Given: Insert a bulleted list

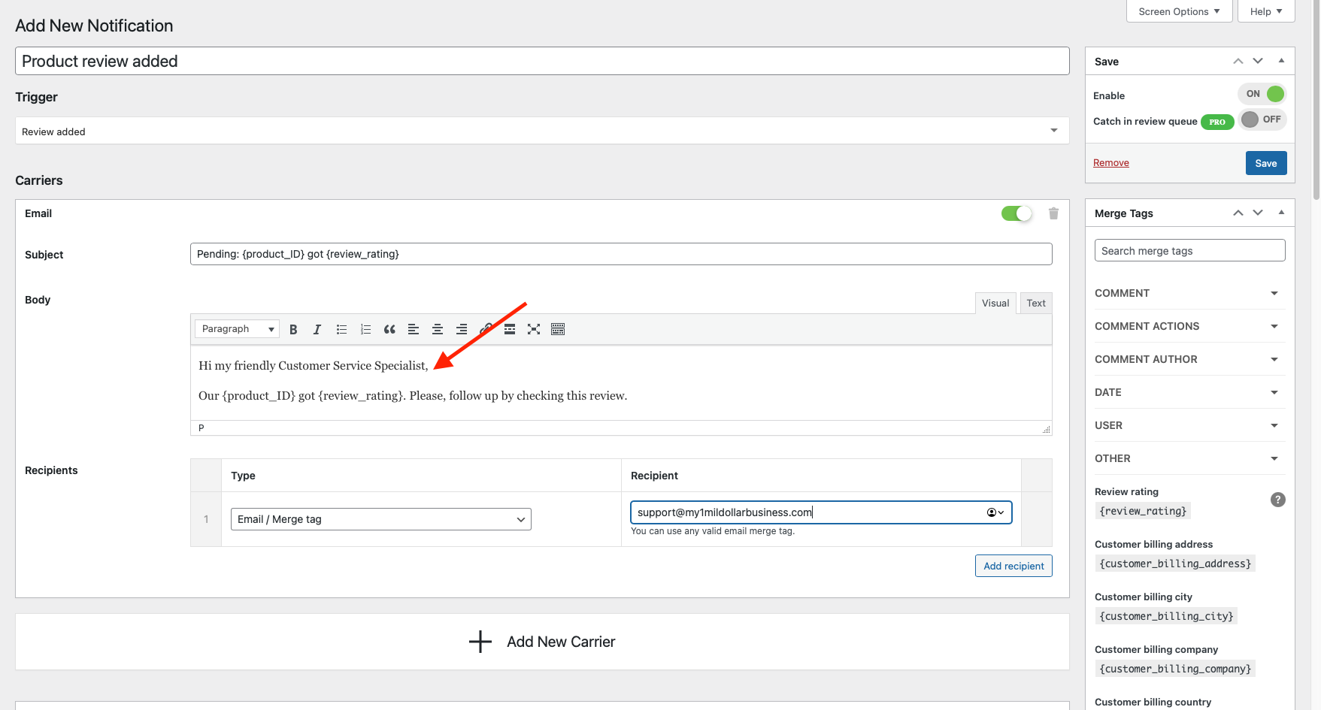Looking at the screenshot, I should pos(341,329).
